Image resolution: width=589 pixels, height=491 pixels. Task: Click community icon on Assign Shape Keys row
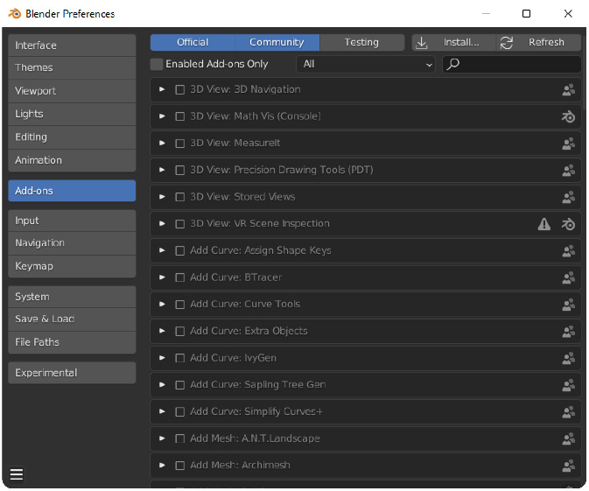pos(568,251)
